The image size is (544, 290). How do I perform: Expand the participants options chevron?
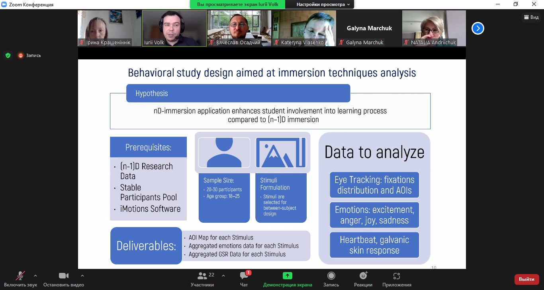pyautogui.click(x=223, y=275)
